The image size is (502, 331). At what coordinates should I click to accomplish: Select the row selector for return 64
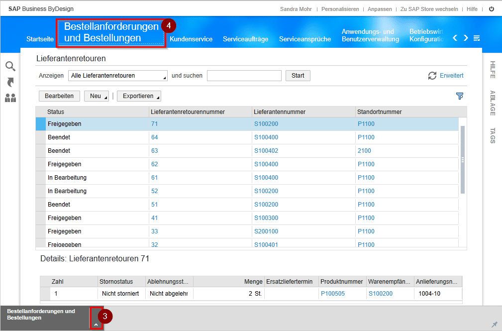click(x=41, y=137)
